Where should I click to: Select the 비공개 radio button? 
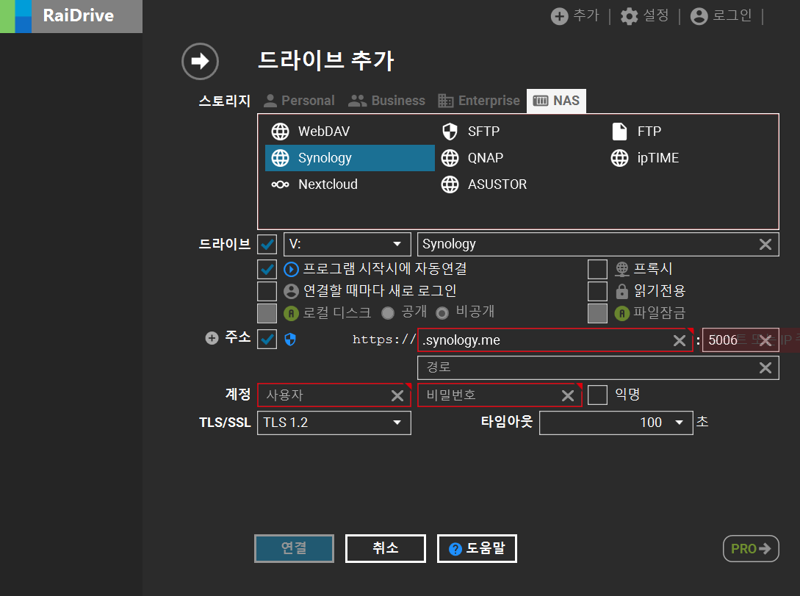click(x=442, y=313)
